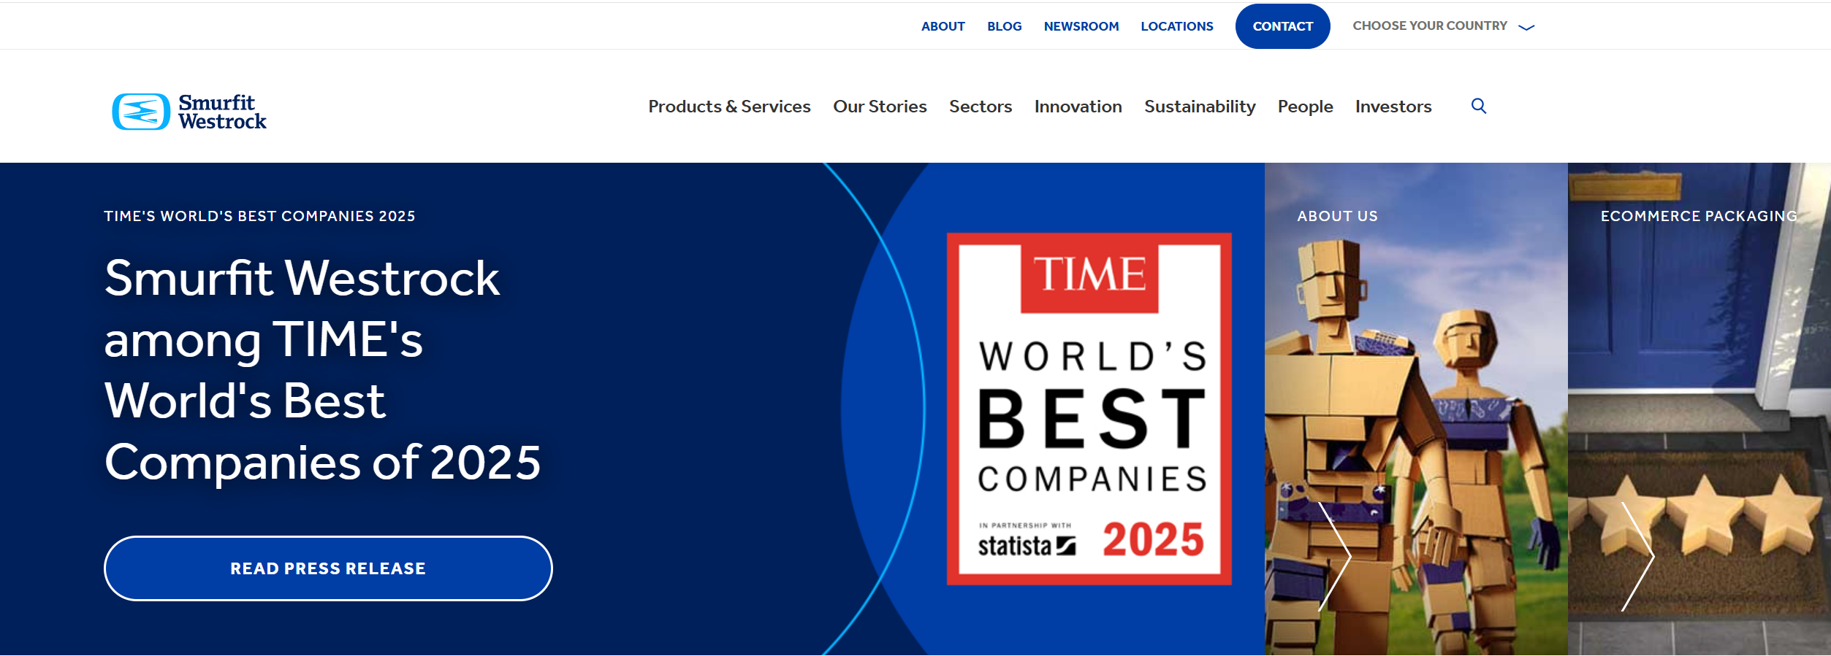
Task: Open the Locations link
Action: [1177, 26]
